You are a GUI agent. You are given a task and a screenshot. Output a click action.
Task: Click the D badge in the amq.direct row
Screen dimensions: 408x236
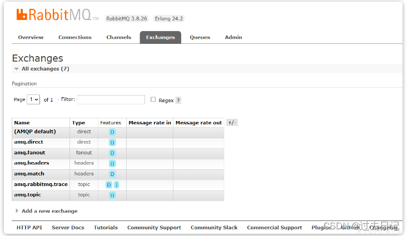112,143
